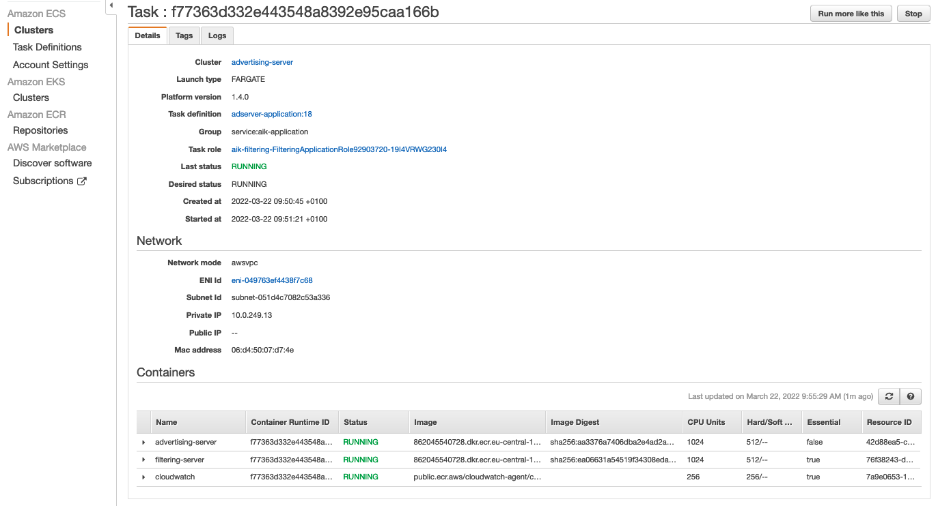Click platform version 1.4.0
The height and width of the screenshot is (506, 938).
pos(240,97)
